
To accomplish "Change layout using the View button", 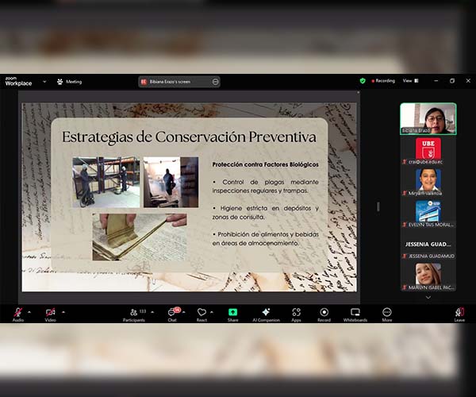I will pos(411,81).
